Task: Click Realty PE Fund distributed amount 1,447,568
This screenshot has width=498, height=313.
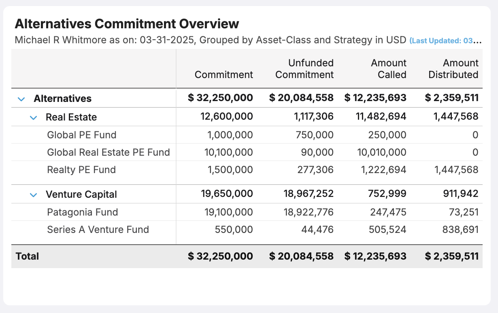Action: 456,170
